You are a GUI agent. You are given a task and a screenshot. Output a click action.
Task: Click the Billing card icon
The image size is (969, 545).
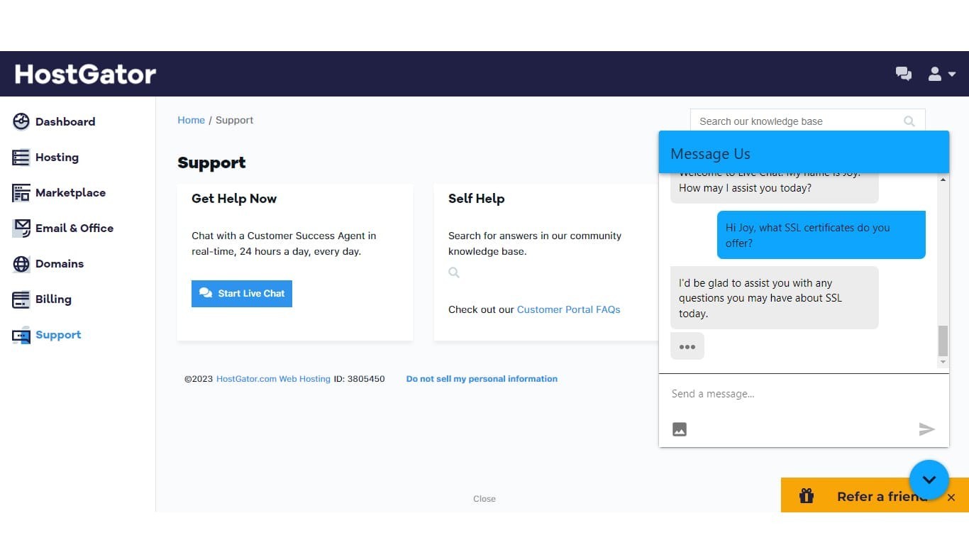pyautogui.click(x=21, y=299)
